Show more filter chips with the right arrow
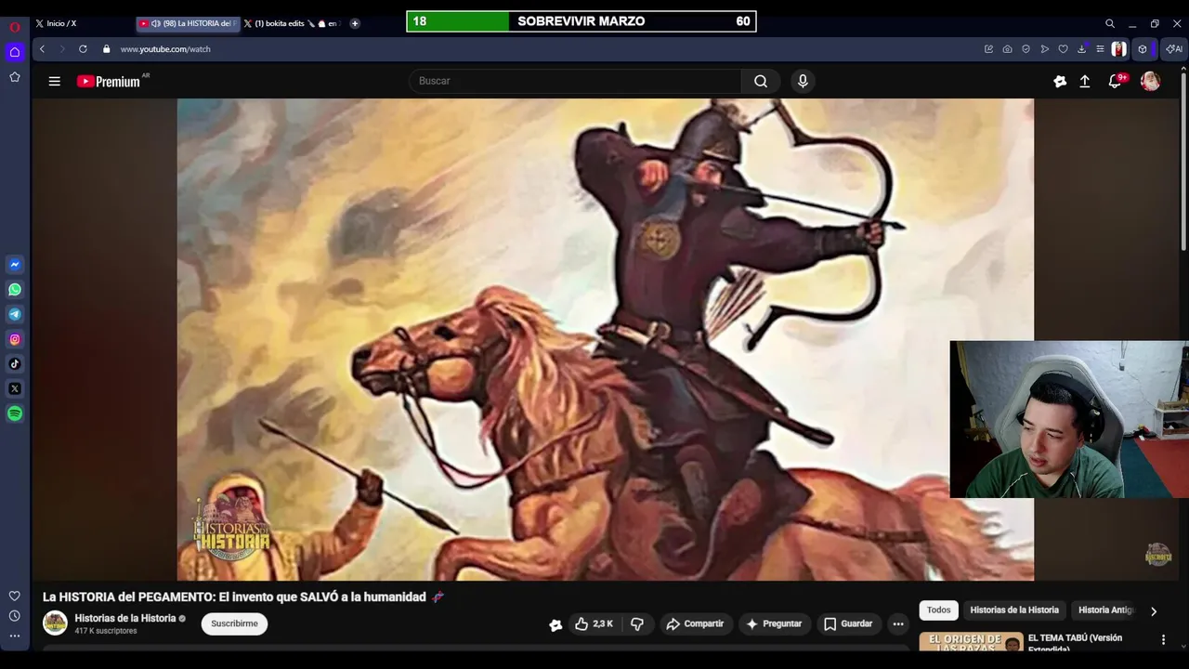 pos(1154,611)
